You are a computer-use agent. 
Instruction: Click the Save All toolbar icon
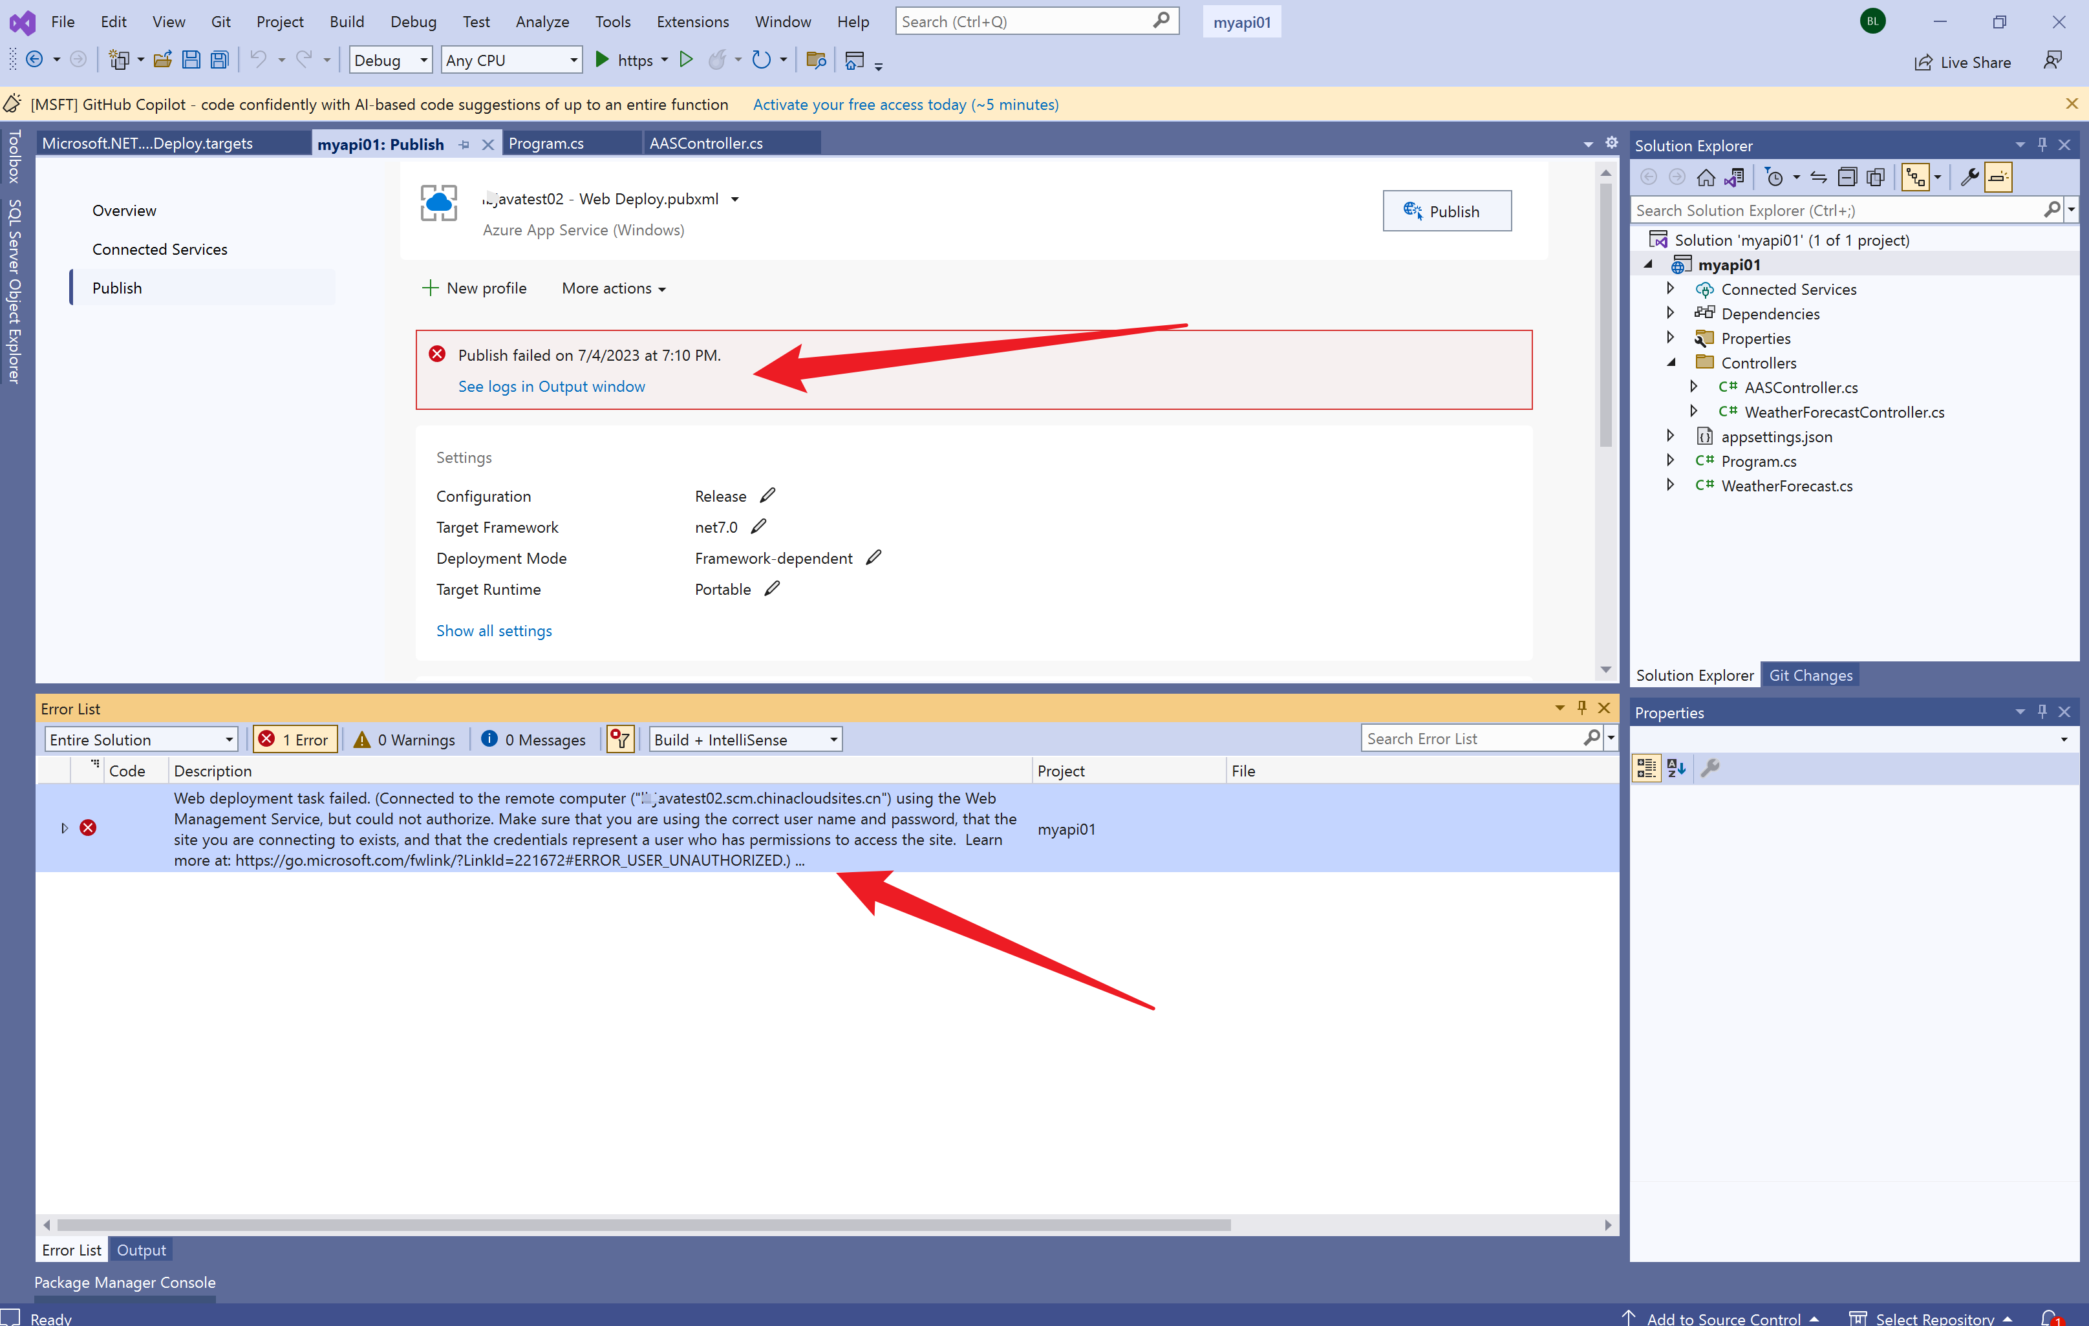click(219, 60)
